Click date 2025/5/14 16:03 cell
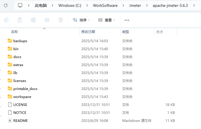This screenshot has width=201, height=129. pyautogui.click(x=95, y=41)
